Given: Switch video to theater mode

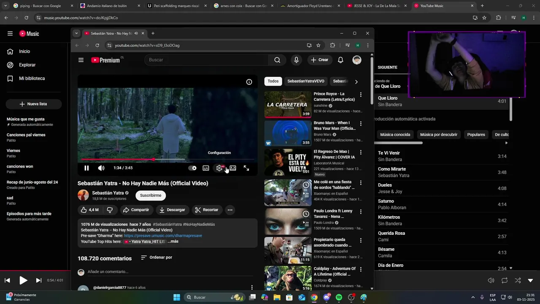Looking at the screenshot, I should point(233,168).
